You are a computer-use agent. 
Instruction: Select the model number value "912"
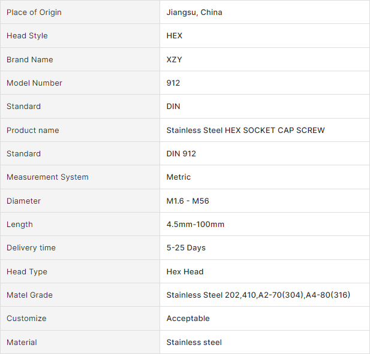click(x=173, y=83)
